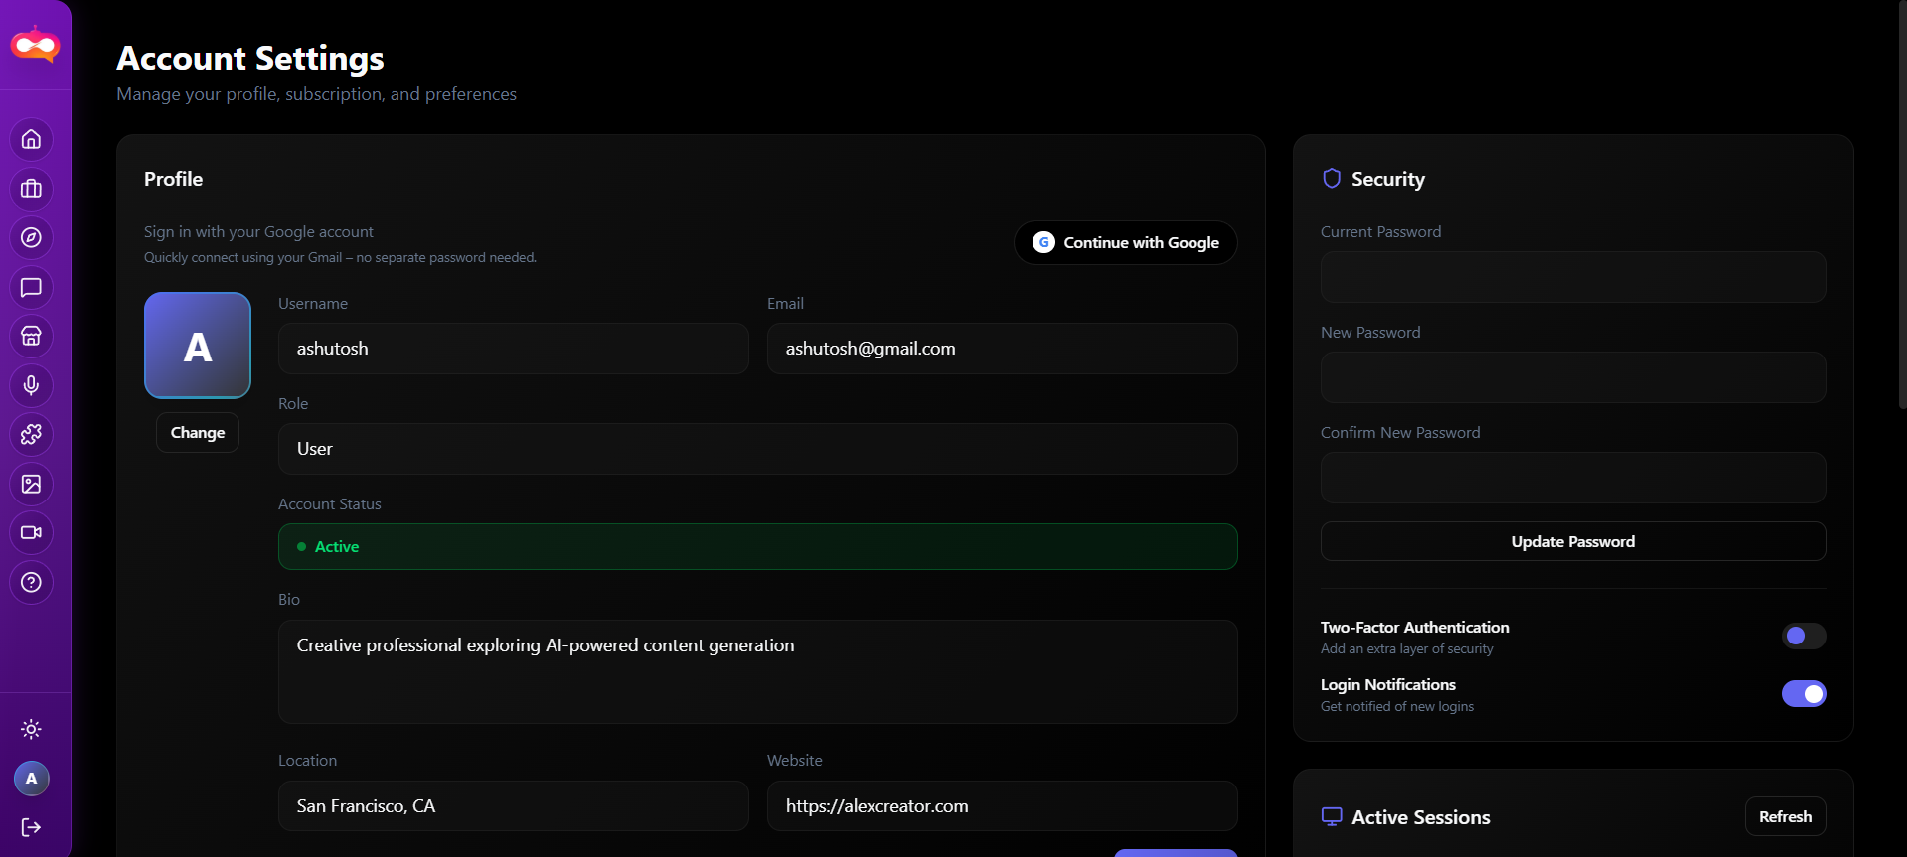Viewport: 1907px width, 857px height.
Task: Click the Profile section heading
Action: (173, 179)
